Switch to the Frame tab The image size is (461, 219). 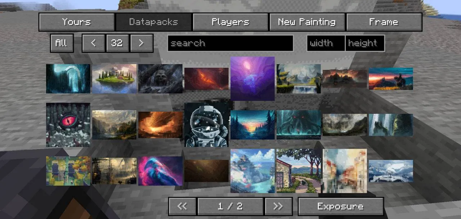click(x=384, y=22)
